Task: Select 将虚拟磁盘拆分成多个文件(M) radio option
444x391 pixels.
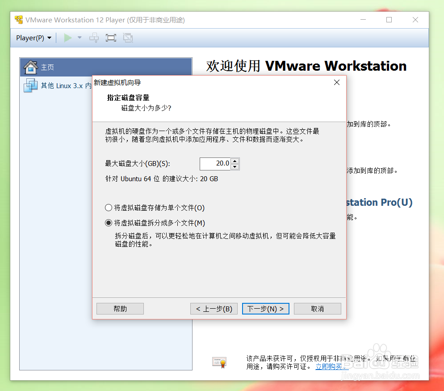Action: [155, 223]
